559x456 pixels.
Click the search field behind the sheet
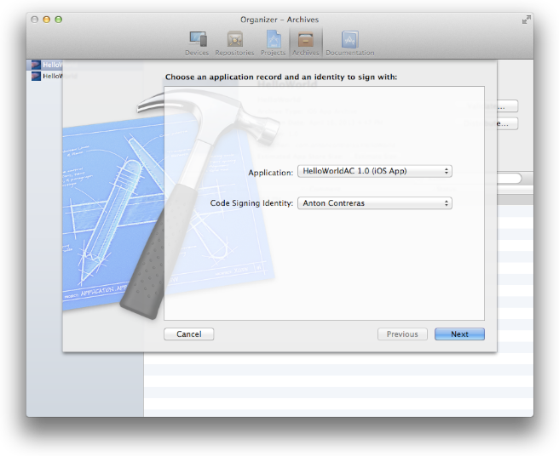[510, 179]
